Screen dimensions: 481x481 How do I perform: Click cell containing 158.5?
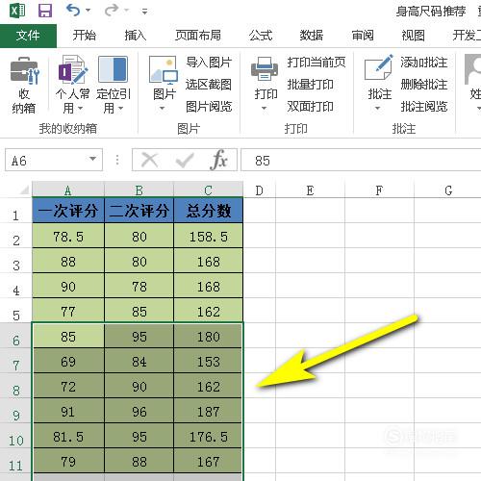point(208,236)
